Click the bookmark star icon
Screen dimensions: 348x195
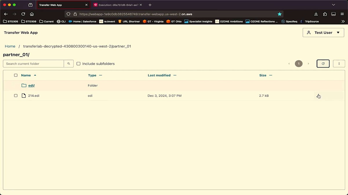tap(280, 14)
